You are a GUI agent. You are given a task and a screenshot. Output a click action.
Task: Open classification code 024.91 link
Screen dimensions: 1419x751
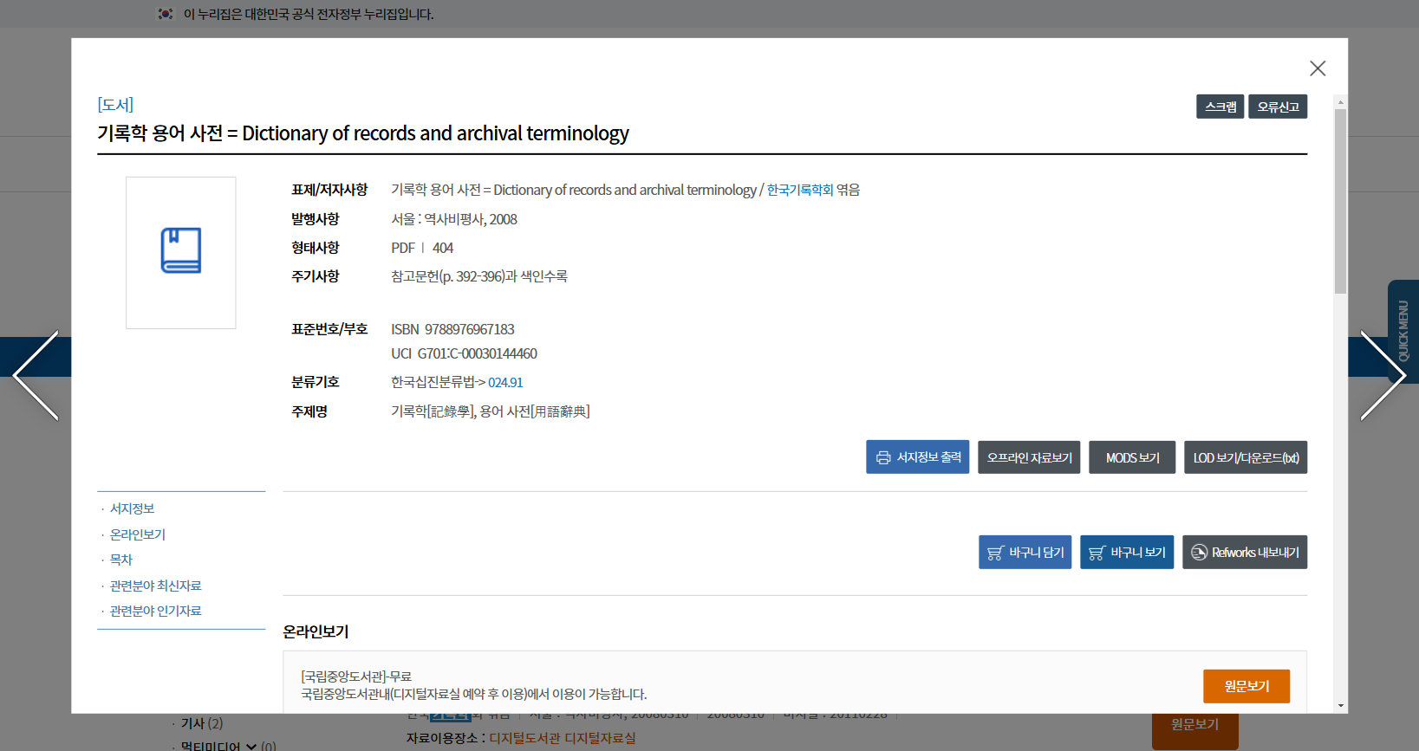point(505,382)
